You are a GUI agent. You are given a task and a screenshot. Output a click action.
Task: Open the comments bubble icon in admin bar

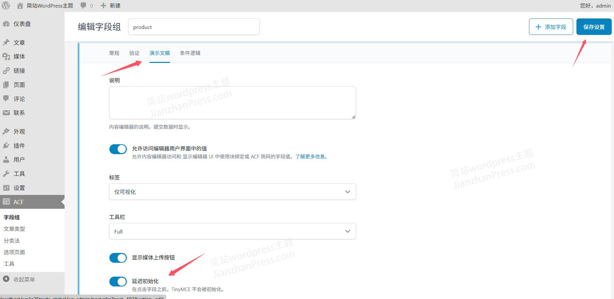[x=83, y=6]
